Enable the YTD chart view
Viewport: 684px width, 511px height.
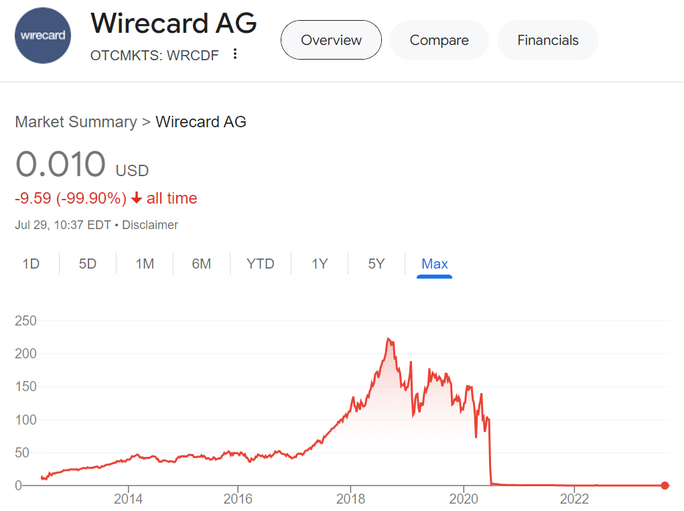(x=260, y=264)
